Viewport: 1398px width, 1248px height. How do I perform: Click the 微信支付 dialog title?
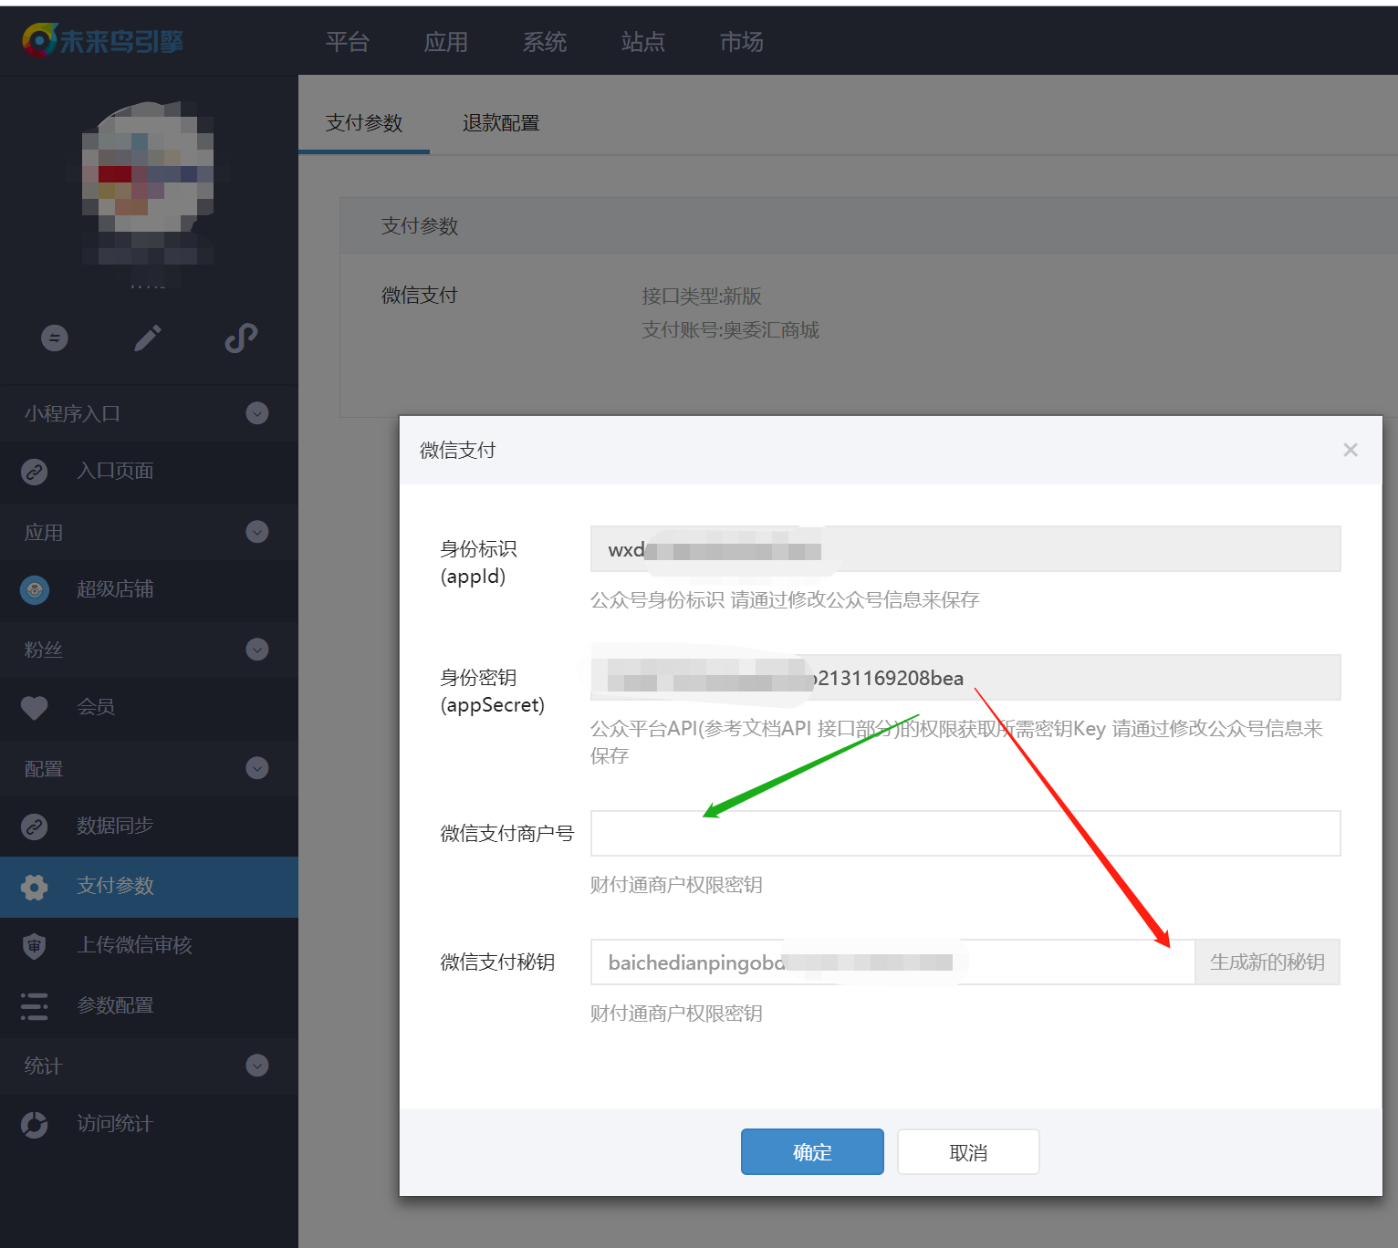pos(458,451)
